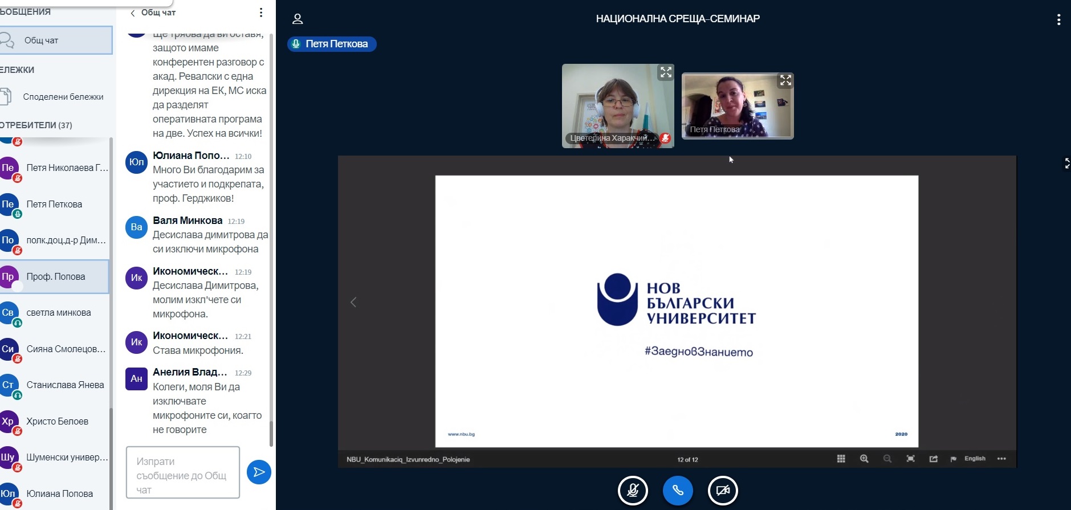Select user светла минкова

(55, 313)
